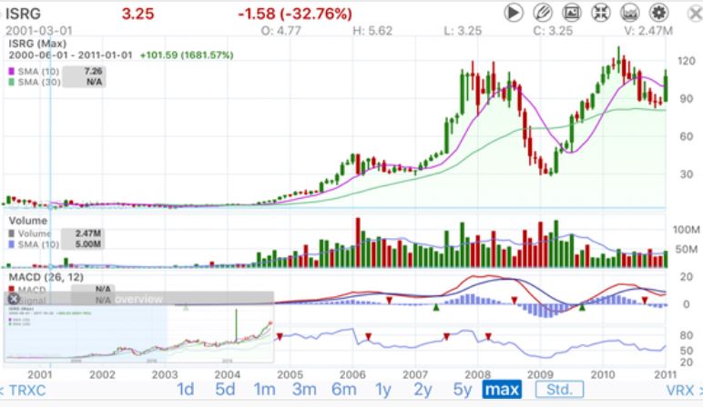This screenshot has height=407, width=703.
Task: Select the 1d time range
Action: 185,391
